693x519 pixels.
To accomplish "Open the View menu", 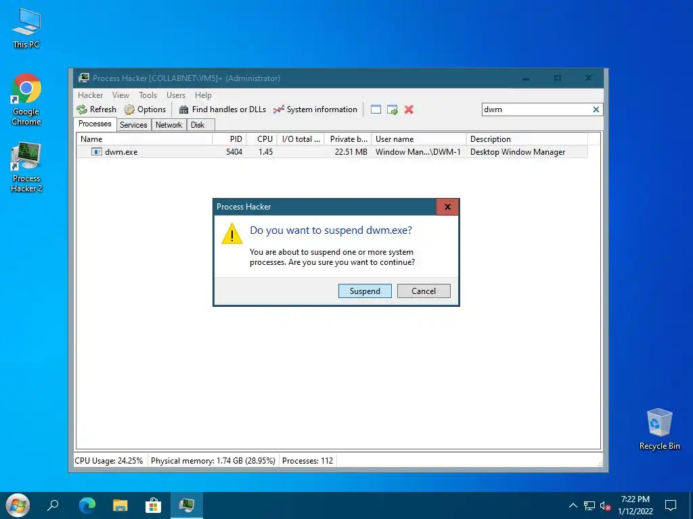I will 120,95.
